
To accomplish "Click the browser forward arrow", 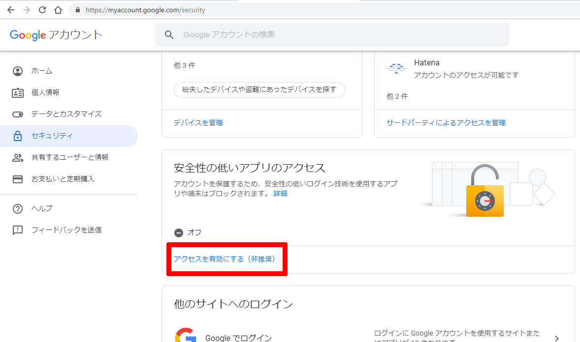I will tap(27, 10).
